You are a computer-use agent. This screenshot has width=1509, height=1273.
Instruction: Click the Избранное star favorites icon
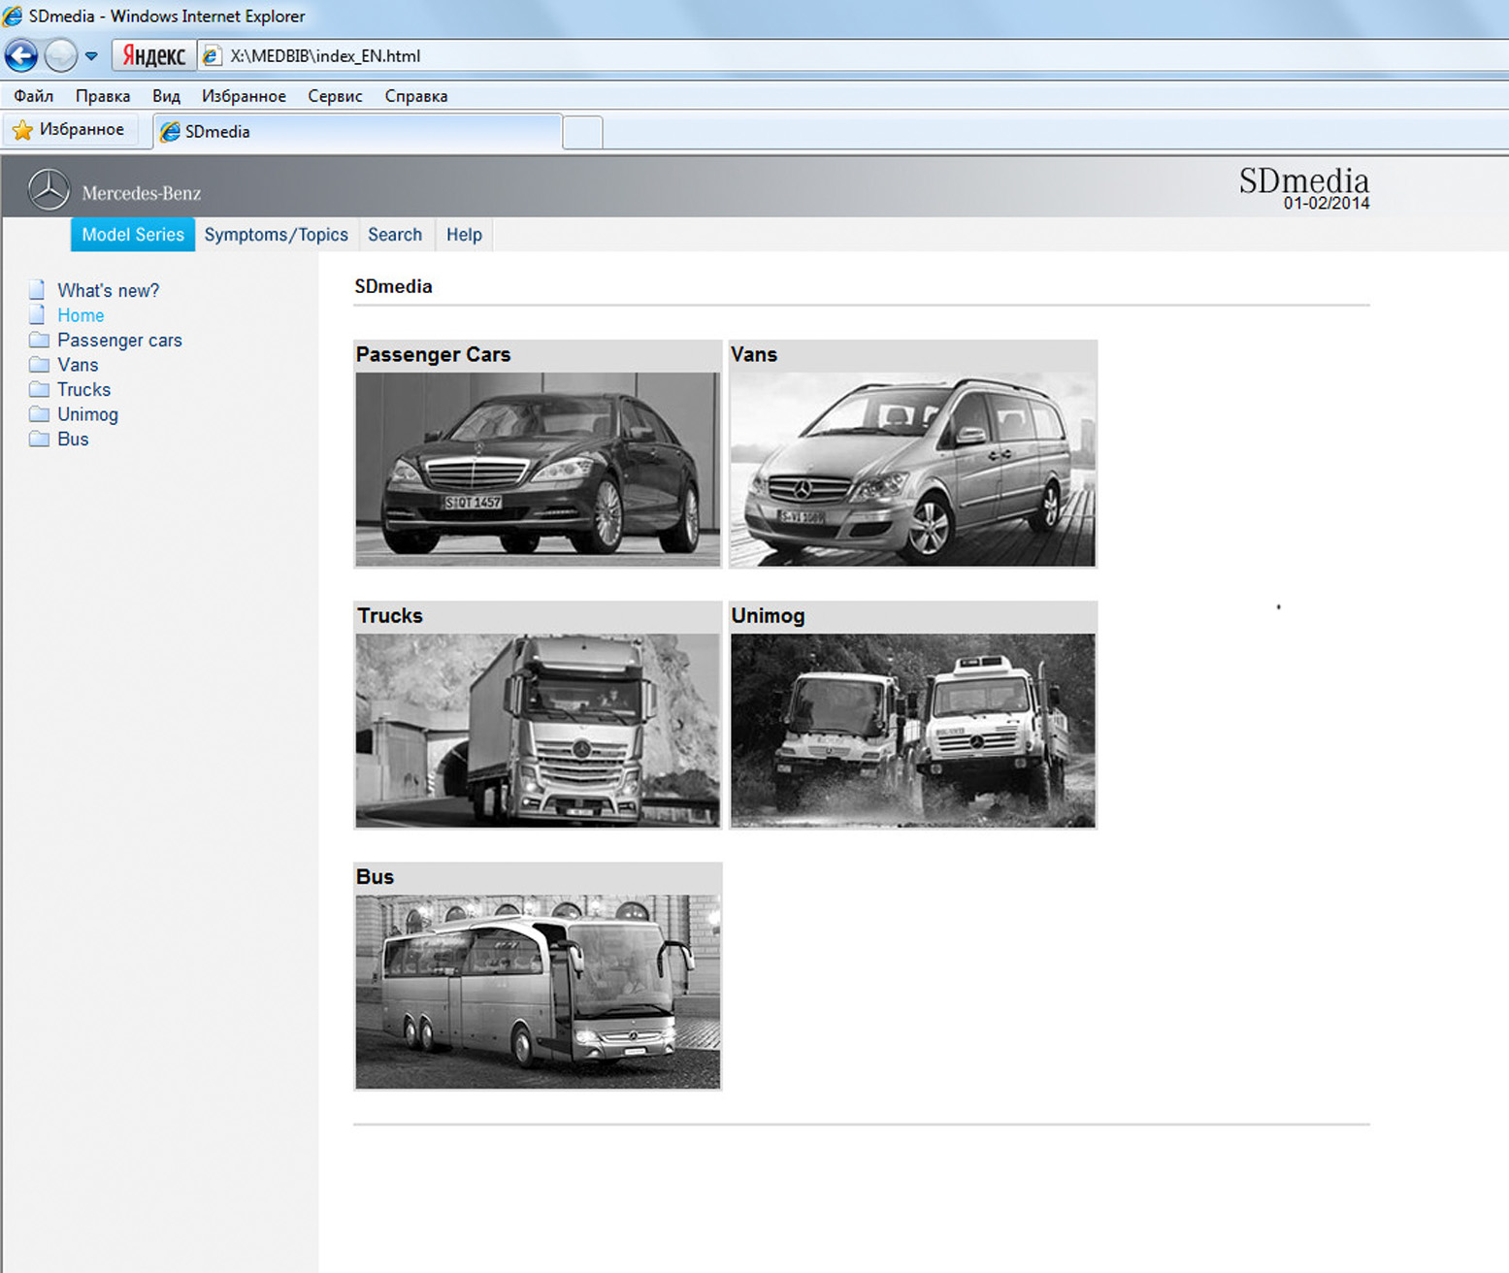22,130
